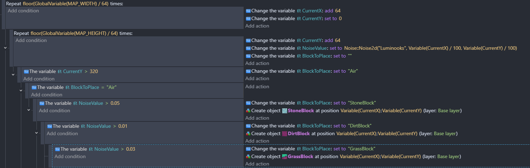The image size is (530, 168).
Task: Click Add condition under NoiseValue > 0.03
Action: [70, 156]
